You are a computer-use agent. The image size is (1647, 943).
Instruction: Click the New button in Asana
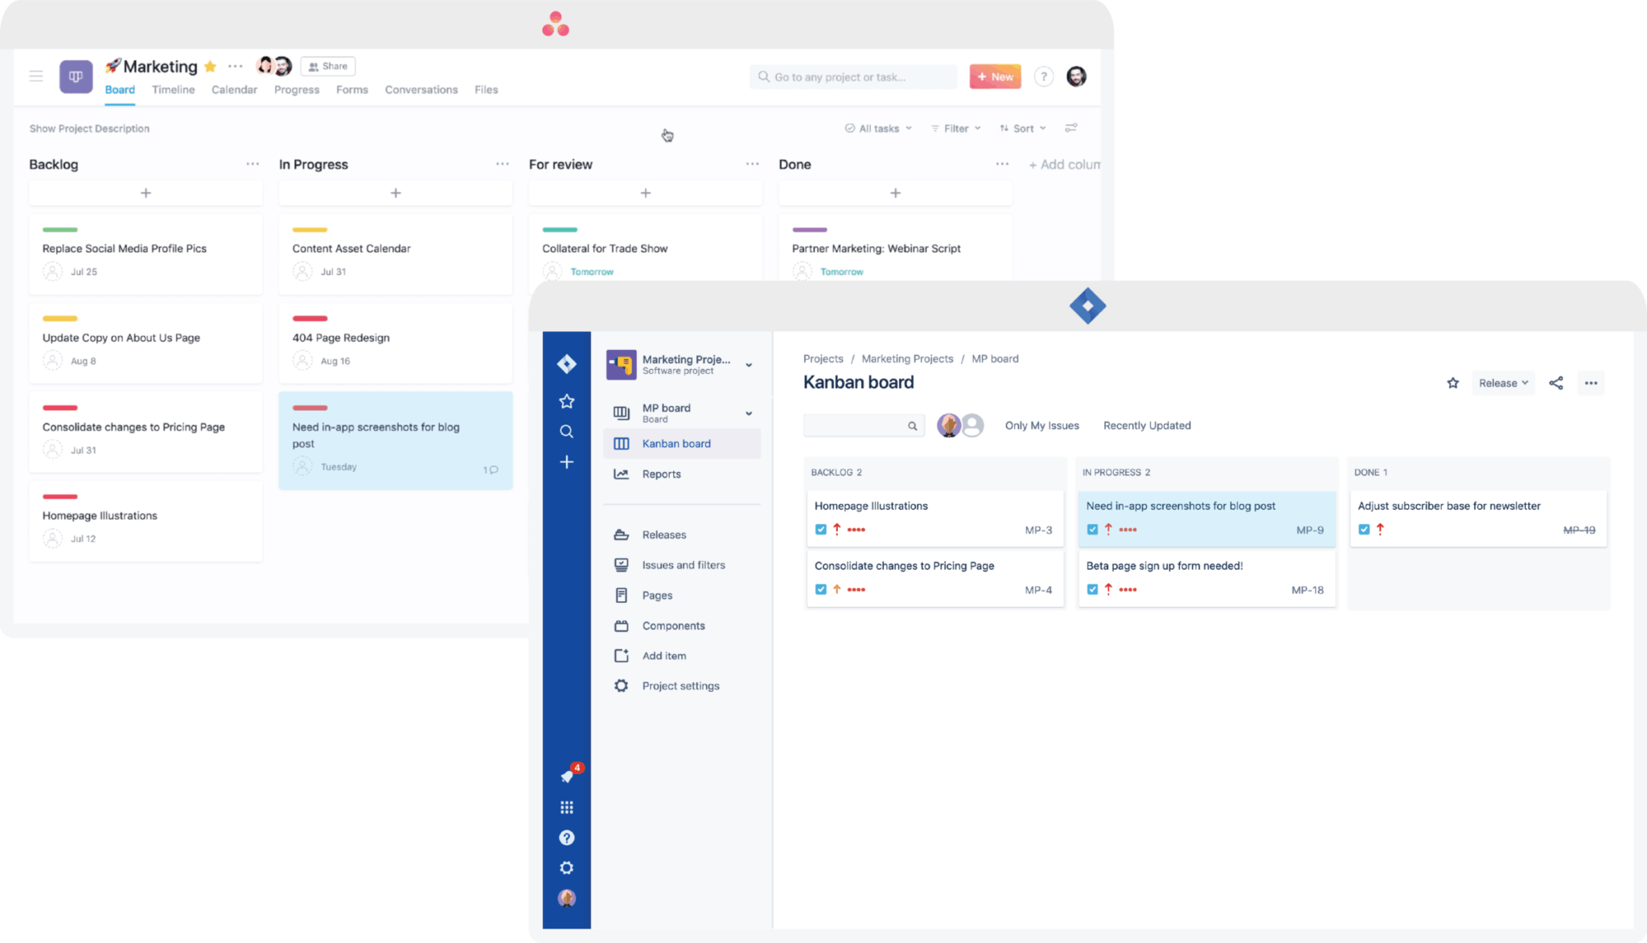click(x=995, y=76)
